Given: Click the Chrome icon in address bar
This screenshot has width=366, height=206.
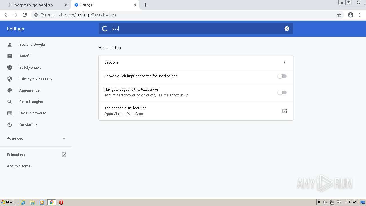Looking at the screenshot, I should (36, 15).
